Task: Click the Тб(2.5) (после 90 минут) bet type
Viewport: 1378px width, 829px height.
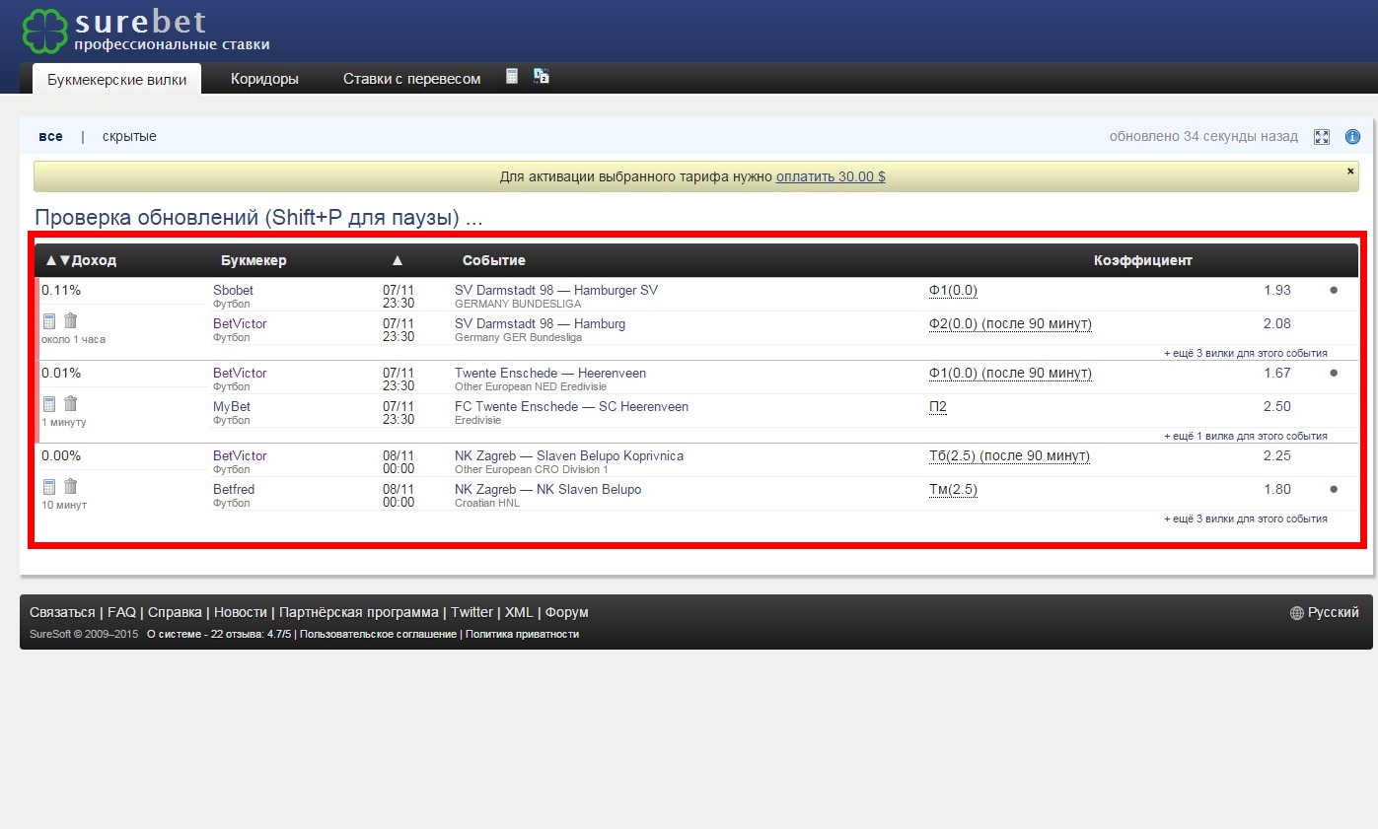Action: [x=1009, y=455]
